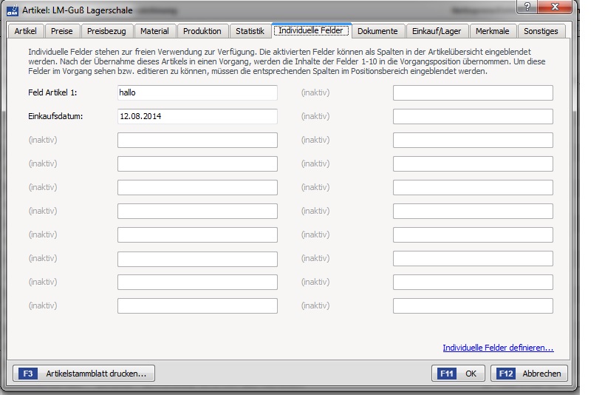
Task: Print via Artikelstammblatt drucken button
Action: [83, 374]
